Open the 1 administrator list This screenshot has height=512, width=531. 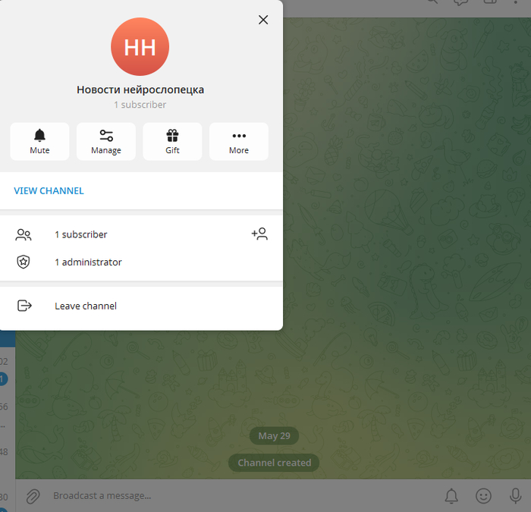(141, 262)
